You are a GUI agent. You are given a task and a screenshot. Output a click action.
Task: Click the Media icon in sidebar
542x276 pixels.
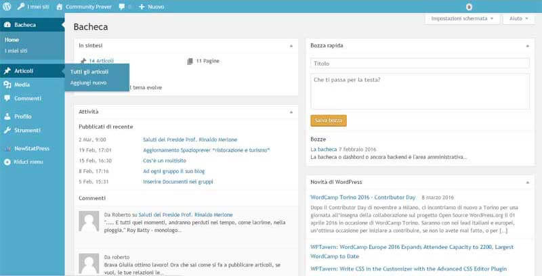(7, 85)
